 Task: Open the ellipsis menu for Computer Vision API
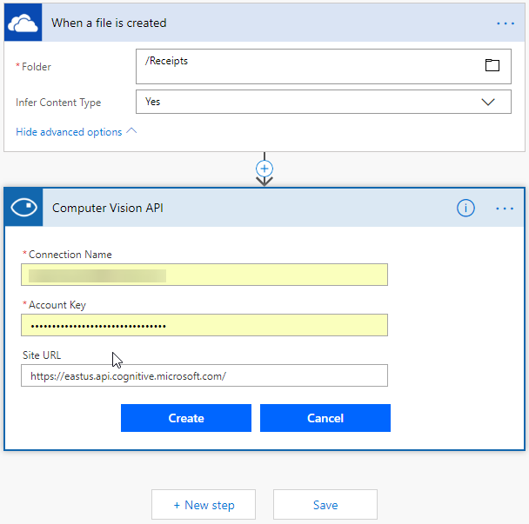[505, 209]
